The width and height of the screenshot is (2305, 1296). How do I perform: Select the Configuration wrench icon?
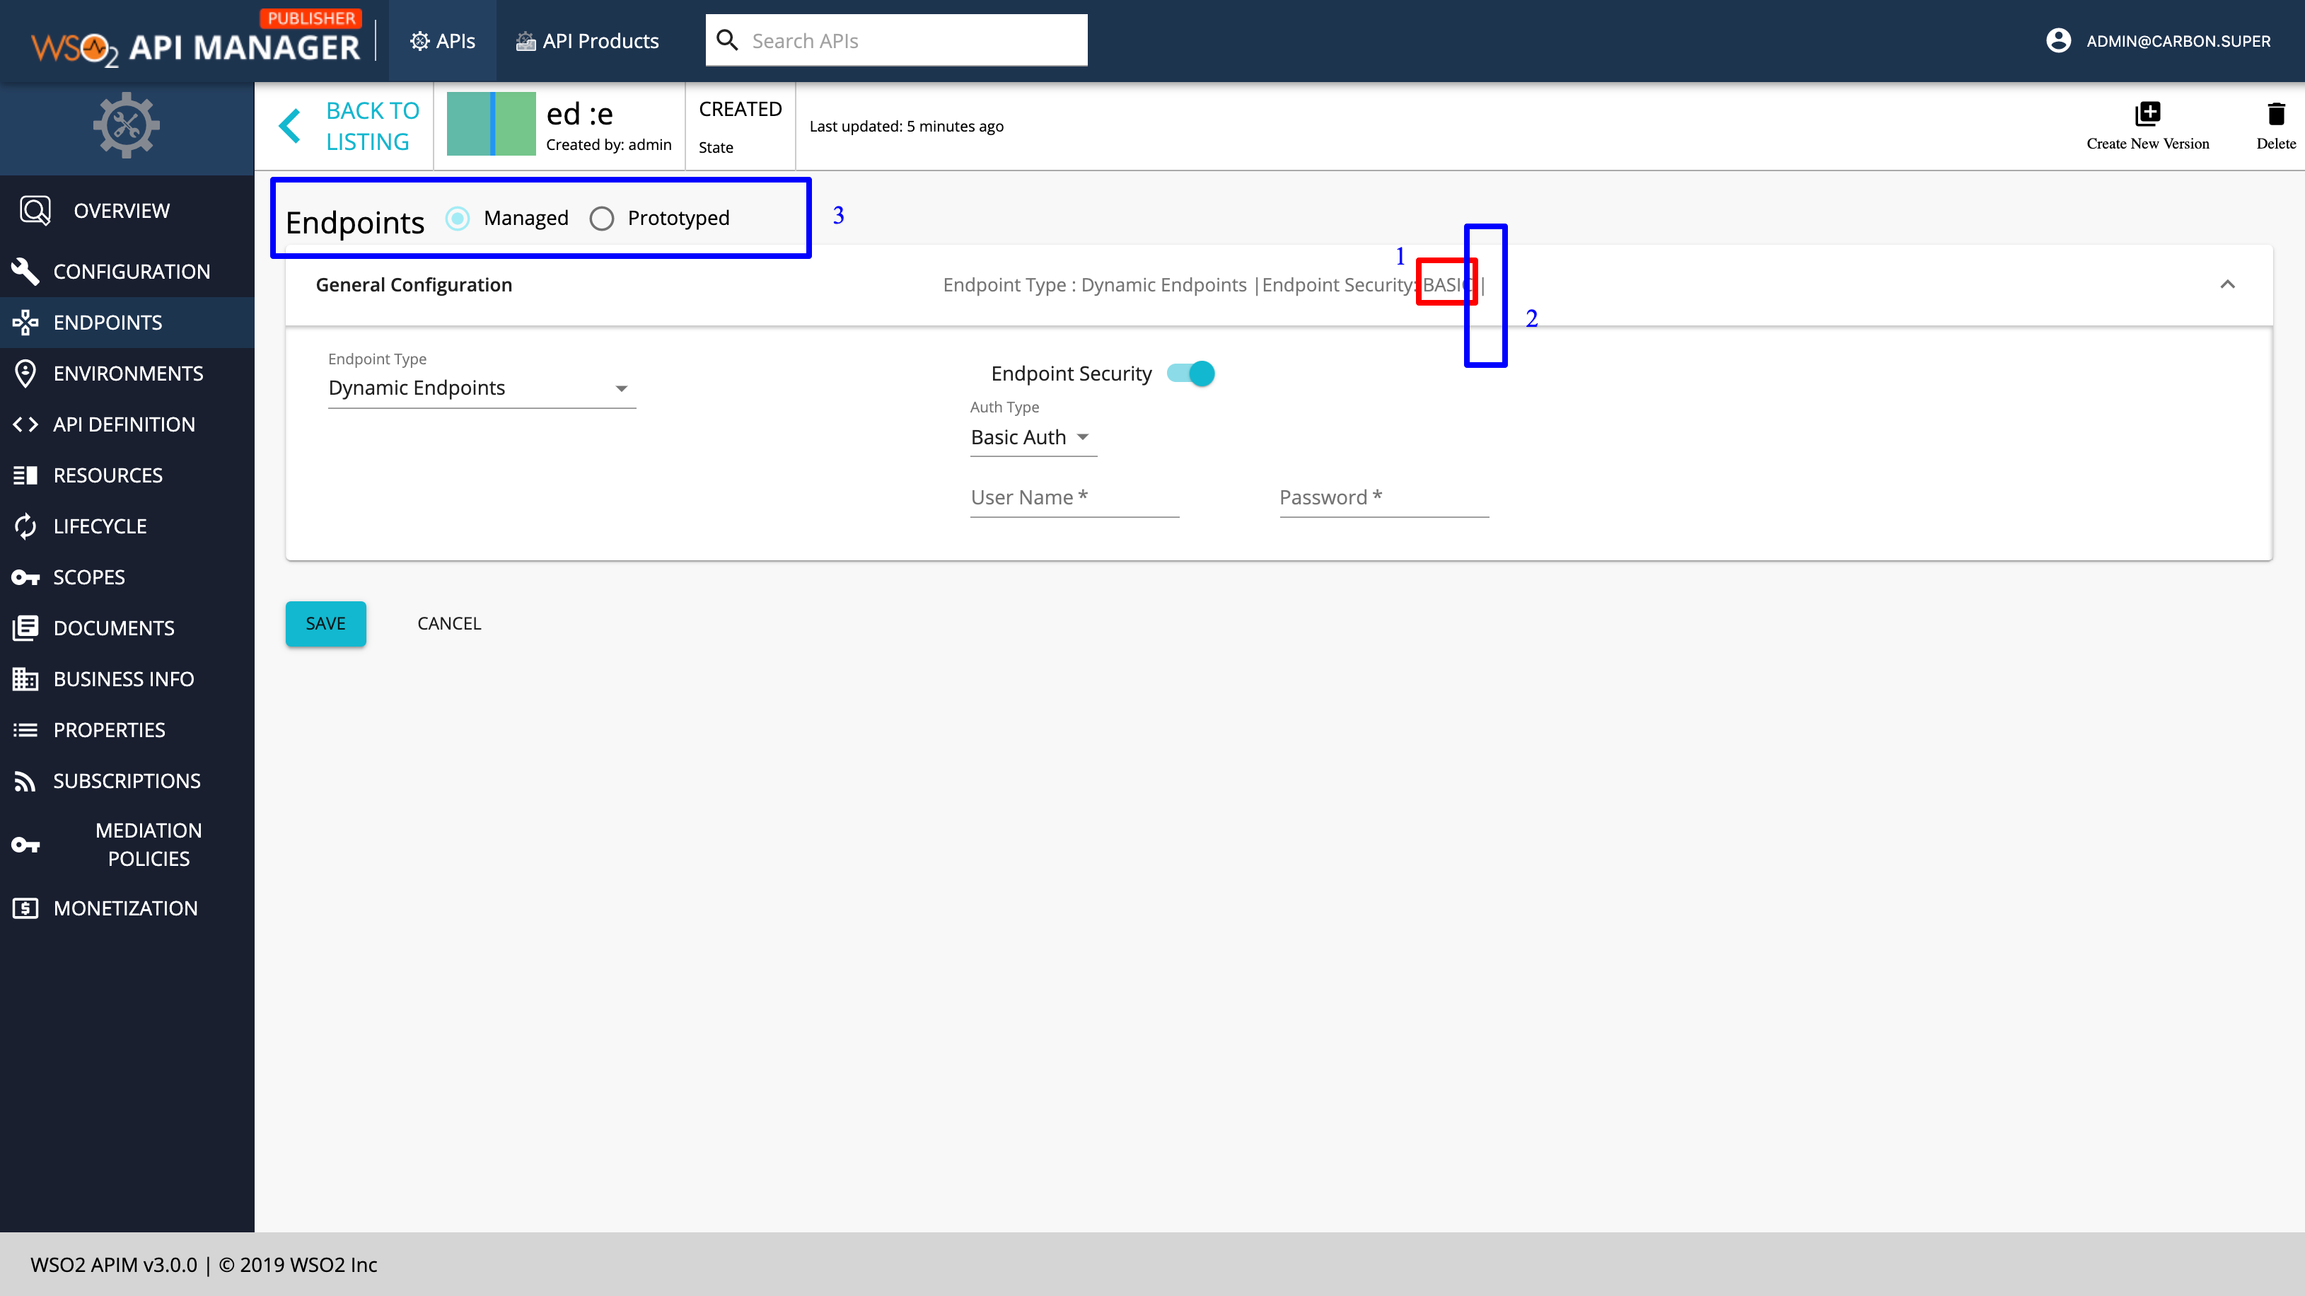26,270
